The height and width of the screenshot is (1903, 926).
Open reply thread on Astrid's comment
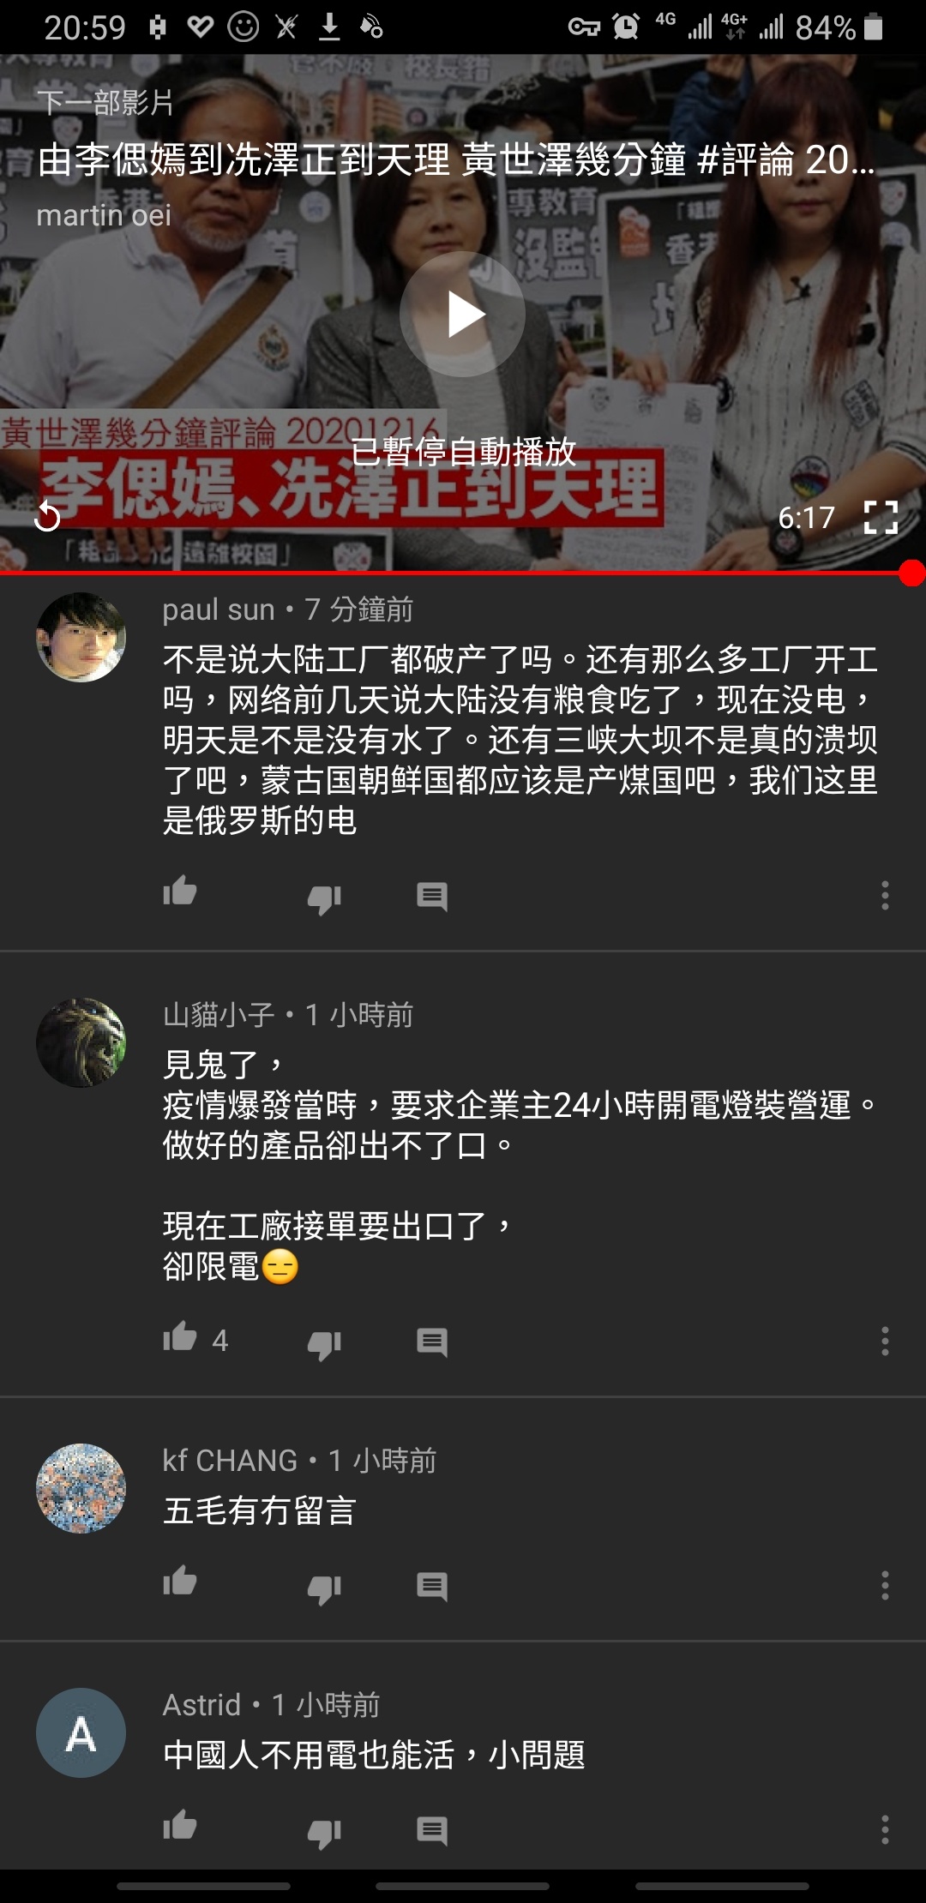432,1831
